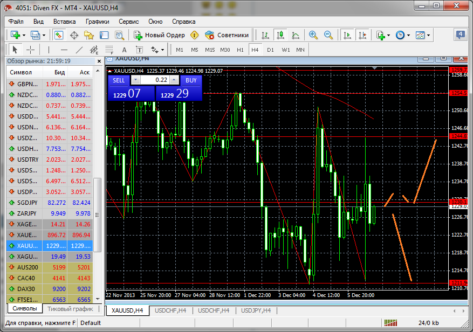Viewport: 473px width, 332px height.
Task: Select the standard Cursor arrow tool
Action: (15, 50)
